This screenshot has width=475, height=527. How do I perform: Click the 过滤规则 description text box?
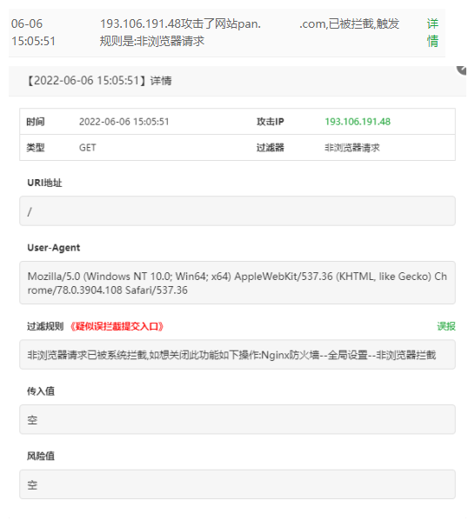click(237, 355)
